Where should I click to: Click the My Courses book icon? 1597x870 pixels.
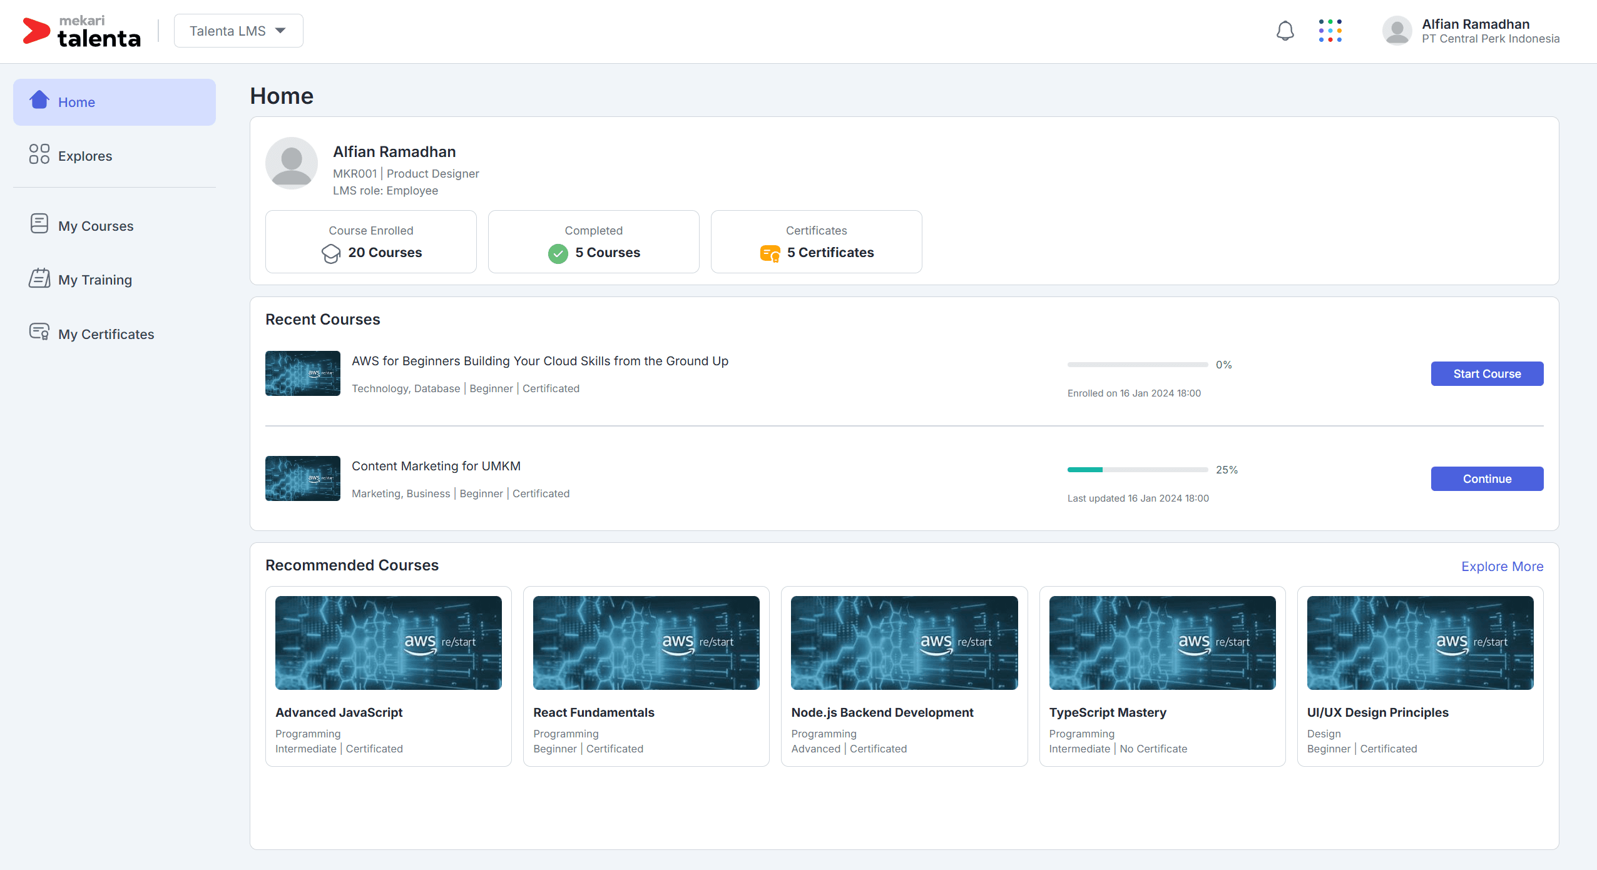39,224
